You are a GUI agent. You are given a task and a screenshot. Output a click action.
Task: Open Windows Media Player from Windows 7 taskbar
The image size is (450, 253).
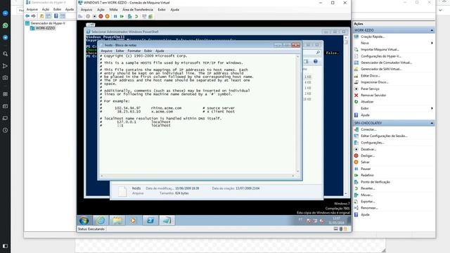pos(133,220)
